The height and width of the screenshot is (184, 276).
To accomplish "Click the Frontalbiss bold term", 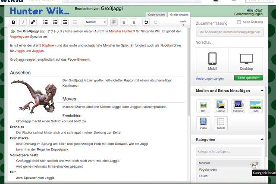I will pos(72,115).
